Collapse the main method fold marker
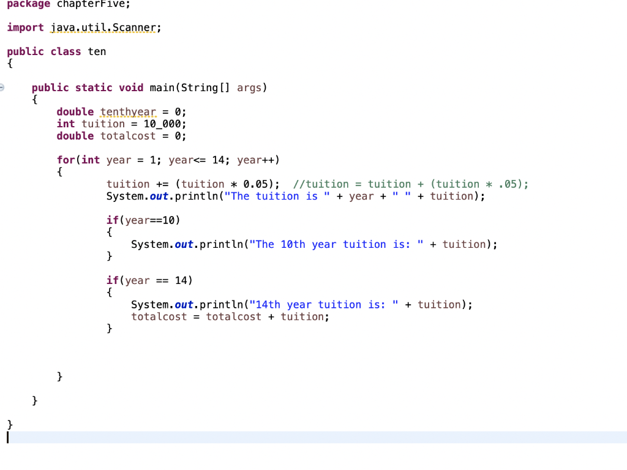Viewport: 627px width, 470px height. 2,87
